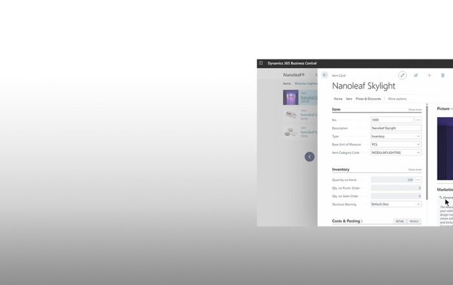The width and height of the screenshot is (453, 285).
Task: Click Show more in Inventory section
Action: [415, 169]
